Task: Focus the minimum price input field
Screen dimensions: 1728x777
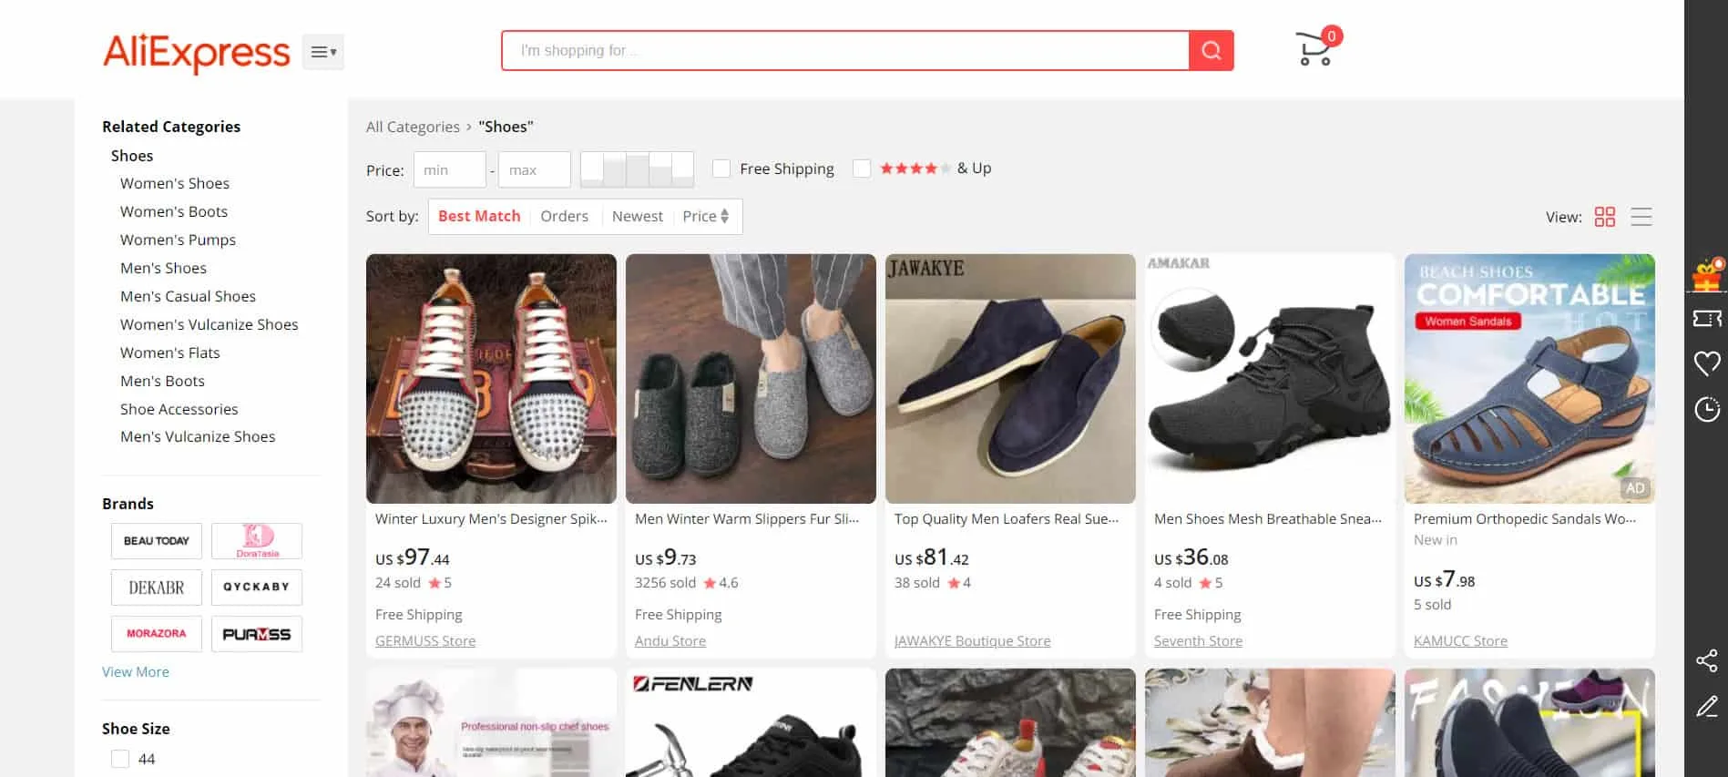Action: point(449,170)
